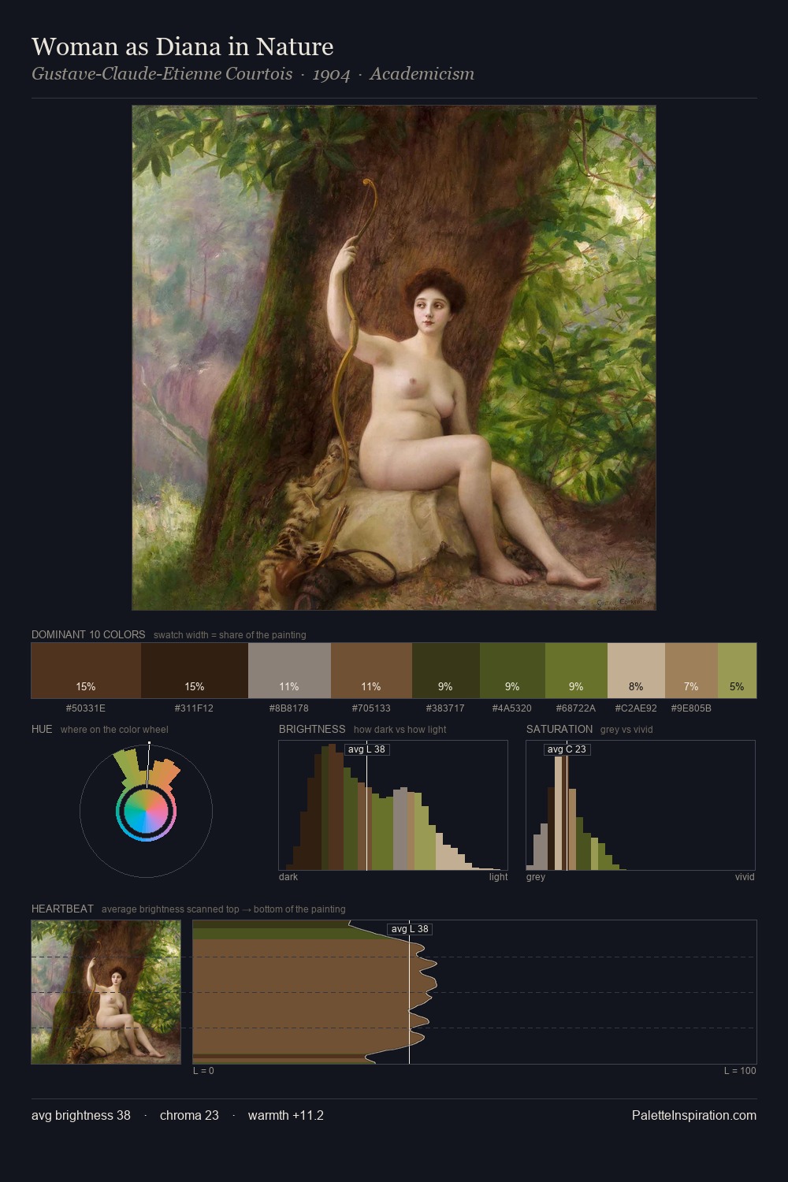This screenshot has height=1182, width=788.
Task: Click 'where on the color wheel' caption
Action: 114,730
